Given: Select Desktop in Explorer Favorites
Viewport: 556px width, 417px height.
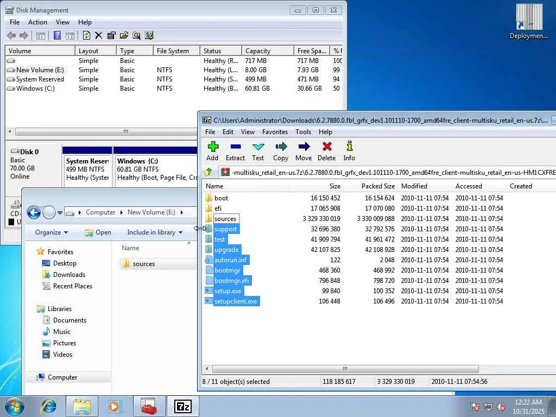Looking at the screenshot, I should [x=65, y=263].
